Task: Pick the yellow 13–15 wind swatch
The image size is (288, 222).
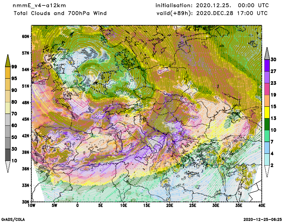Action: pos(267,112)
